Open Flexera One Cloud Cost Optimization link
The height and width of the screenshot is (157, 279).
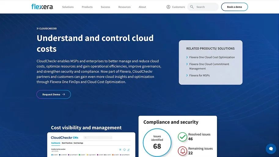(212, 57)
